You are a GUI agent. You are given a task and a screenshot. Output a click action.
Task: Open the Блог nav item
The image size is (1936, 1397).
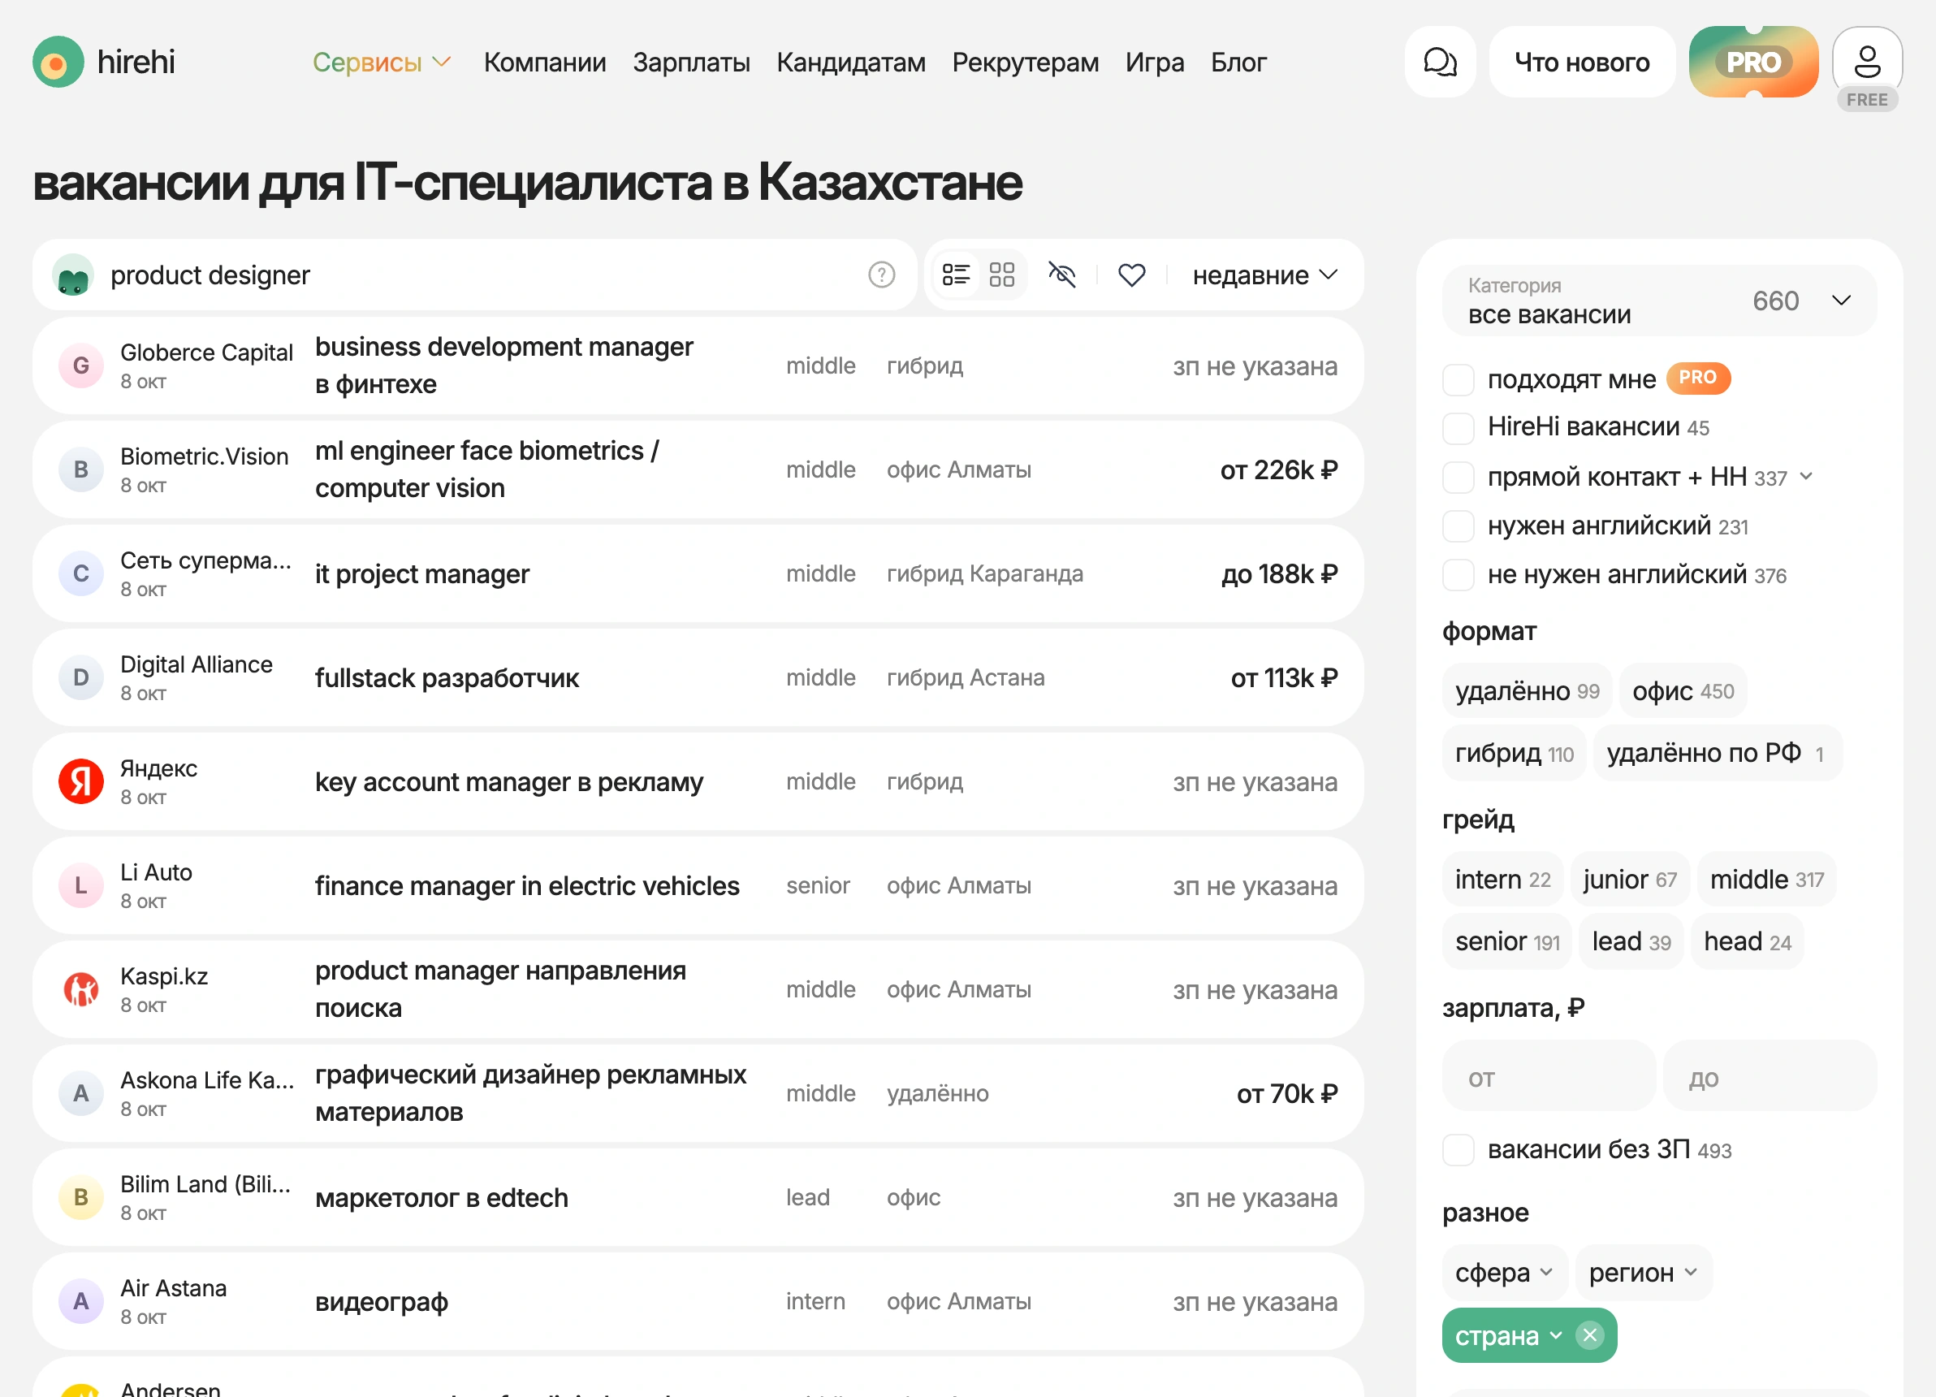click(1238, 62)
